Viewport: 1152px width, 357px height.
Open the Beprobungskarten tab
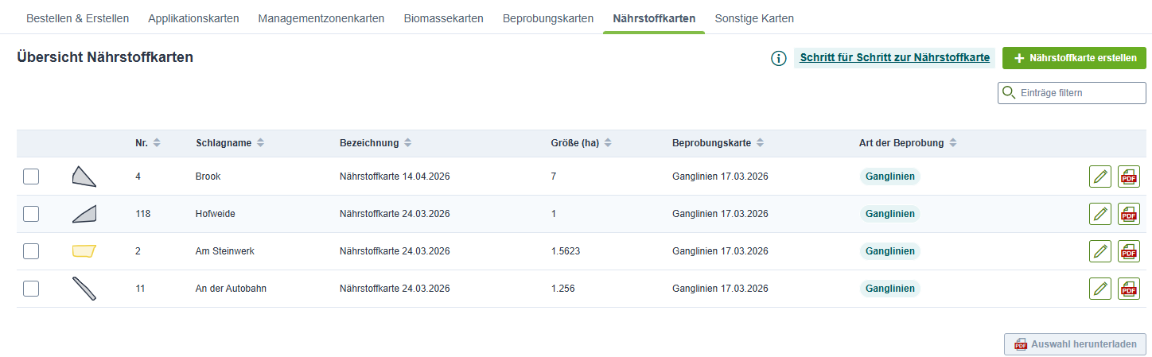(548, 18)
